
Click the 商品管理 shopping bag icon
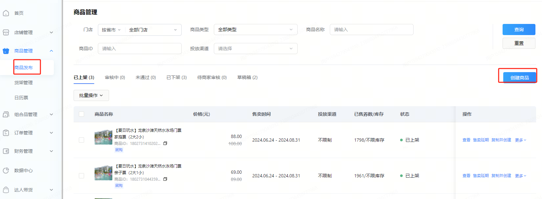click(x=6, y=51)
